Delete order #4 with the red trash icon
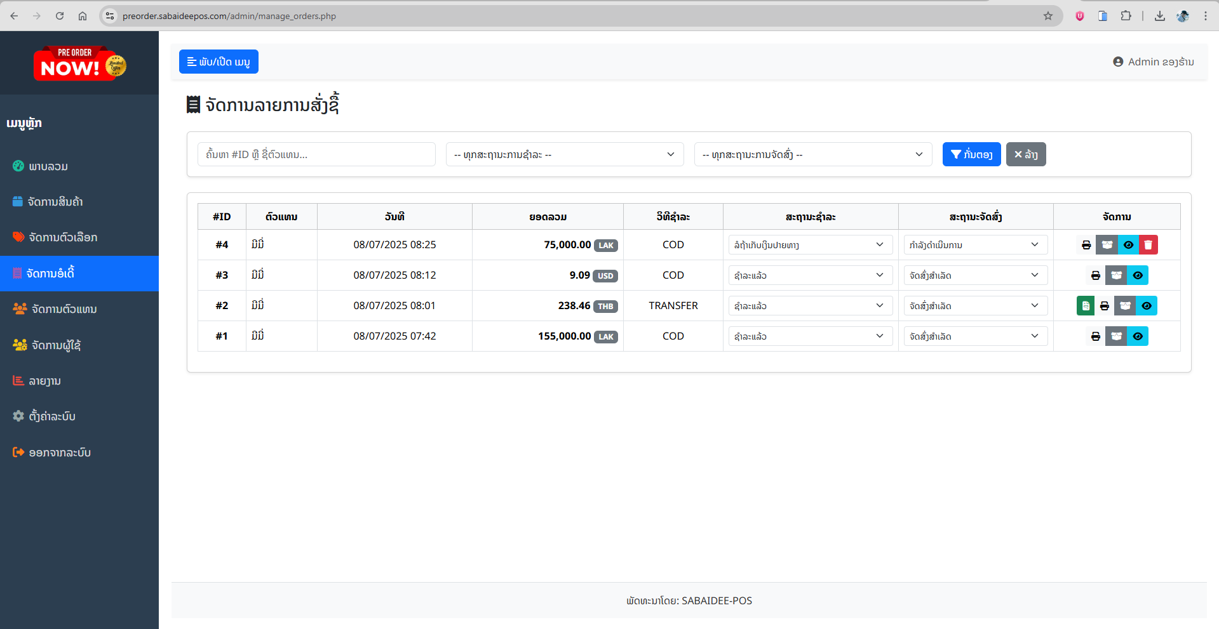Image resolution: width=1219 pixels, height=629 pixels. pyautogui.click(x=1148, y=245)
